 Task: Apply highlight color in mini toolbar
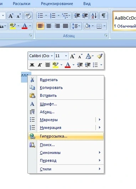tap(56, 65)
